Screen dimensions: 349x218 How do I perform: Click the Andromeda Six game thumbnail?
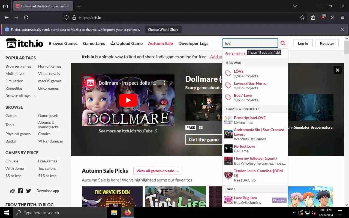[228, 134]
